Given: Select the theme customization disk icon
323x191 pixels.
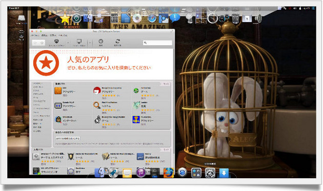Looking at the screenshot, I should coord(36,157).
